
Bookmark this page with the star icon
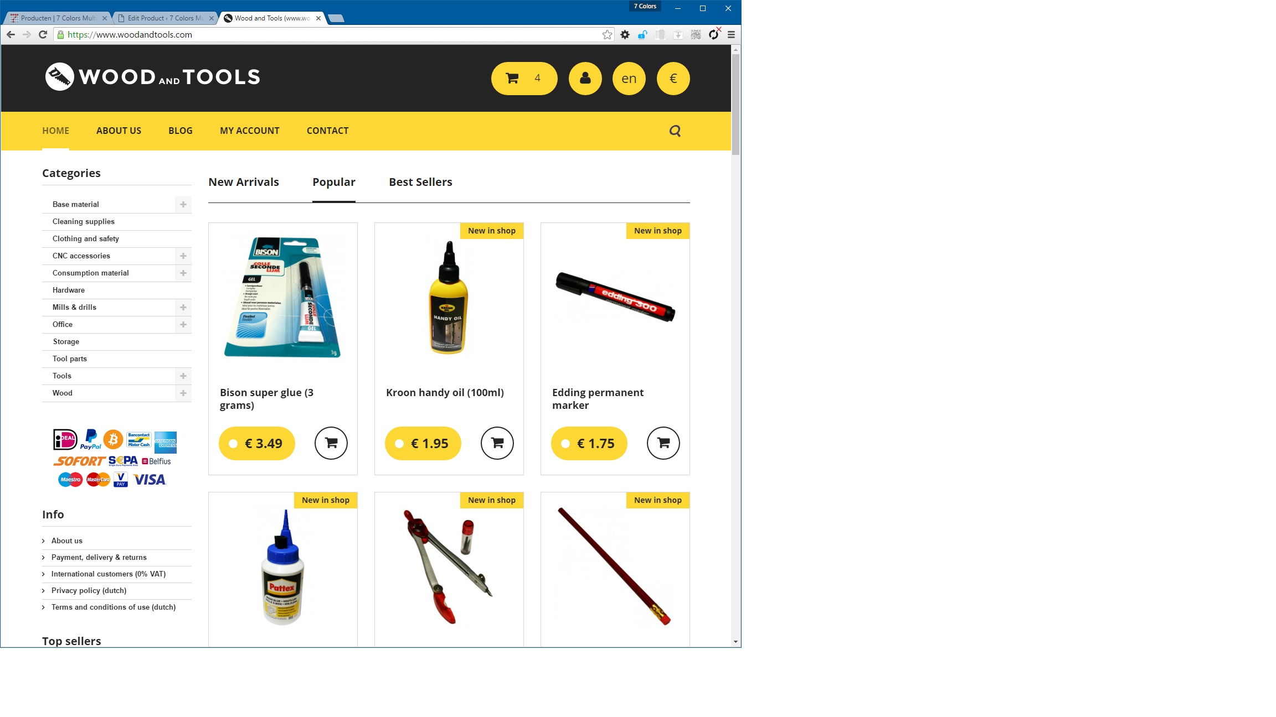pyautogui.click(x=607, y=35)
